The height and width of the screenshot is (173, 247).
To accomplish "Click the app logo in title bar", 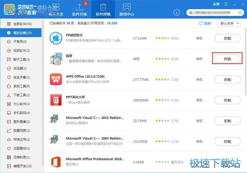I will 10,10.
